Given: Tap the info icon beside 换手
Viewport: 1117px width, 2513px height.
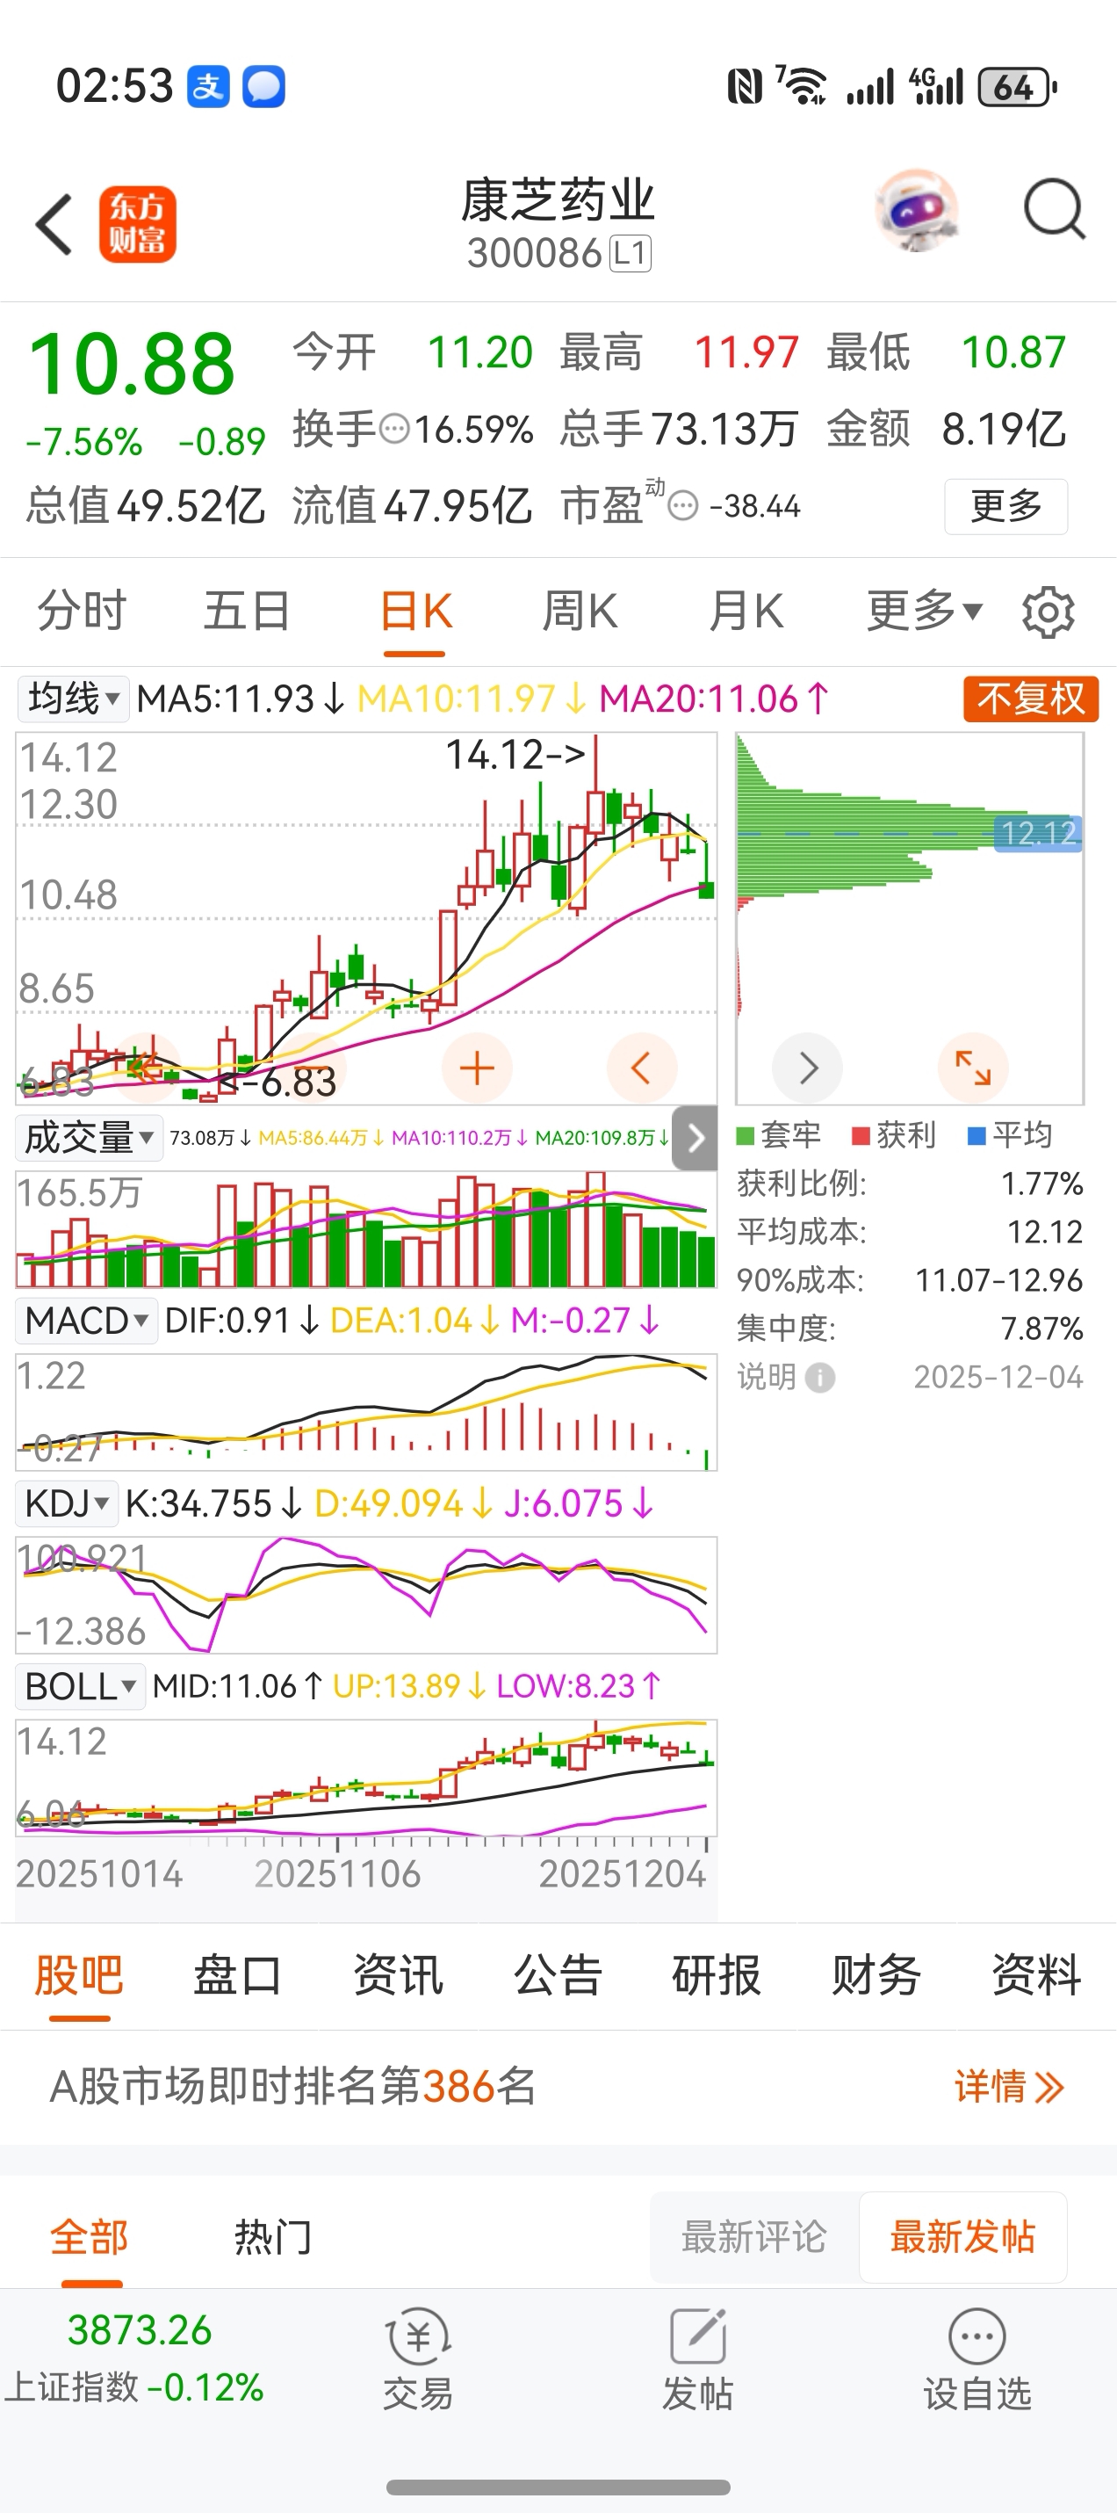Looking at the screenshot, I should click(393, 430).
